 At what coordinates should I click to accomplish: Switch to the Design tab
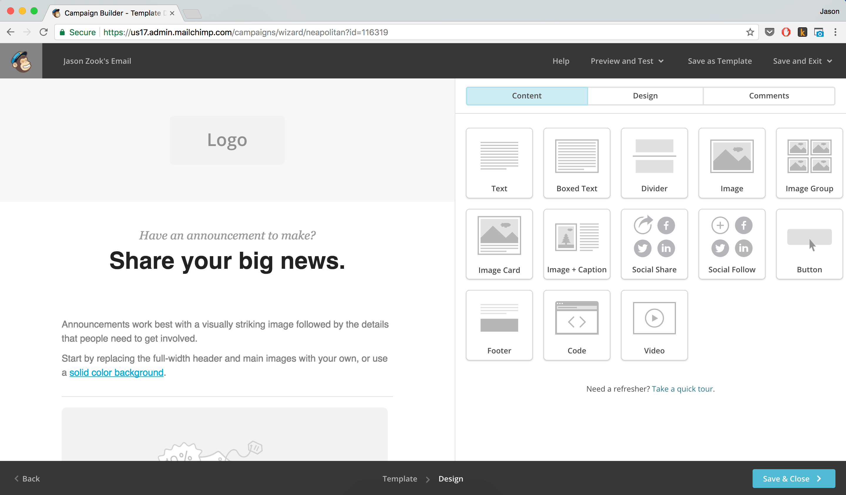(644, 96)
